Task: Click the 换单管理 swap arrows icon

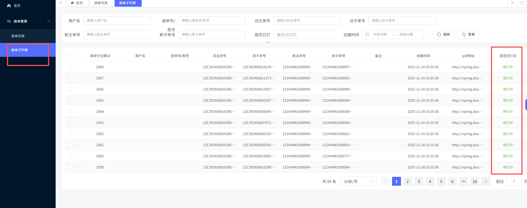Action: pos(9,21)
